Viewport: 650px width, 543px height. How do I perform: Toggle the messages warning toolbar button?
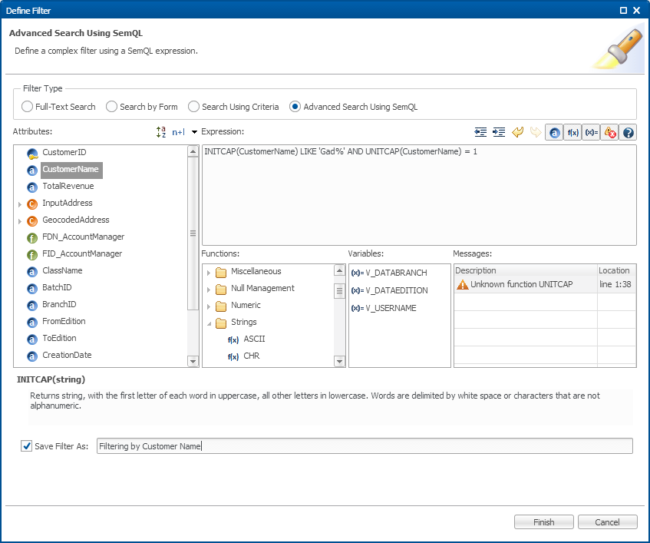pyautogui.click(x=610, y=133)
